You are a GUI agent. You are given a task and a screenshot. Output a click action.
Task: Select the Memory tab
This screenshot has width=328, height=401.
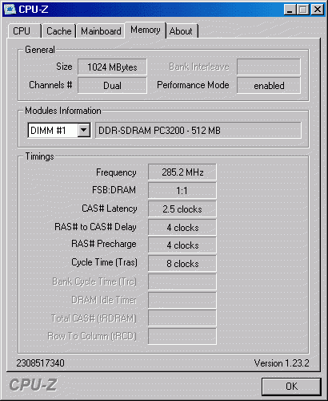coord(146,30)
